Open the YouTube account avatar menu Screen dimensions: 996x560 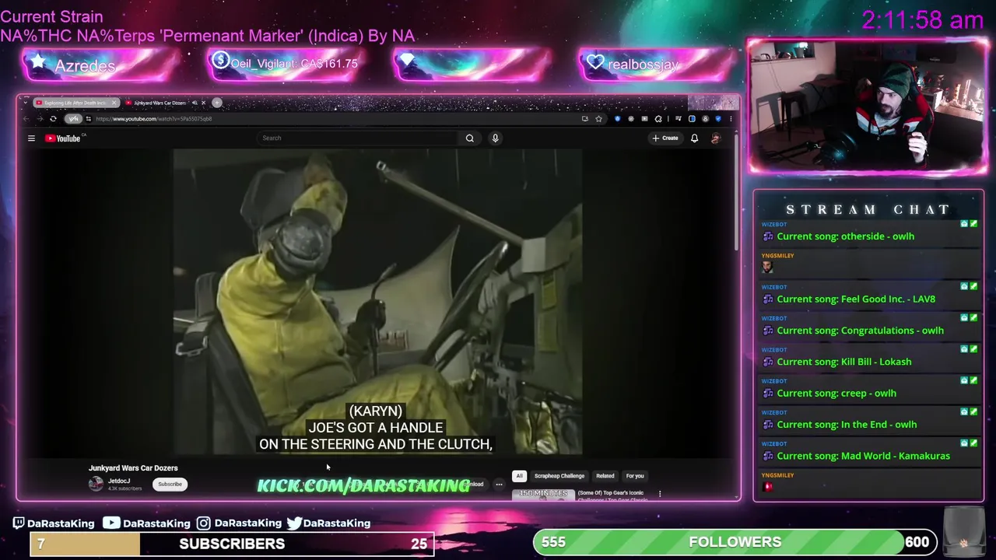click(715, 138)
